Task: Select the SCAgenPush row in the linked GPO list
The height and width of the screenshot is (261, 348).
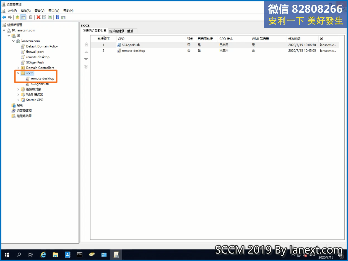Action: 215,45
